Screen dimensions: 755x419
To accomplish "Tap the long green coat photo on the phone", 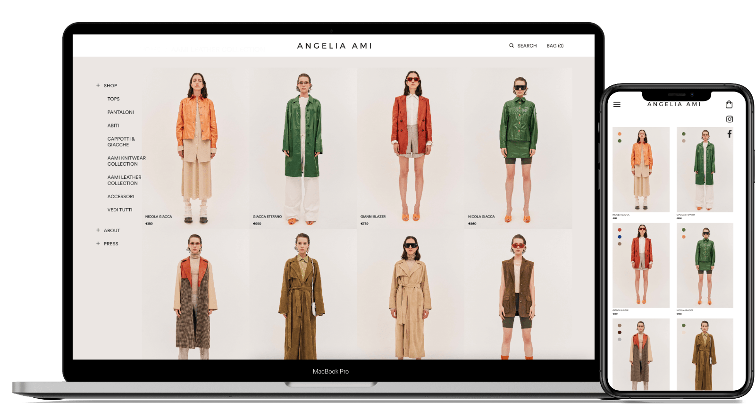I will [705, 169].
